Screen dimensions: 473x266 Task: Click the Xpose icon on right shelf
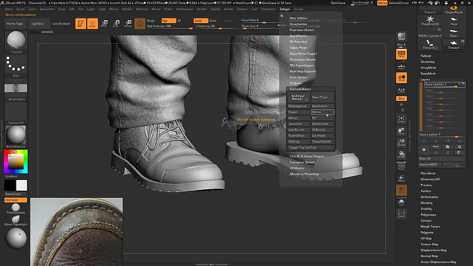(x=401, y=214)
